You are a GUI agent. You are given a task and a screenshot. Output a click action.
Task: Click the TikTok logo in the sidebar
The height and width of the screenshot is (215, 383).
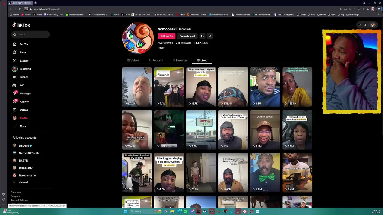coord(21,25)
